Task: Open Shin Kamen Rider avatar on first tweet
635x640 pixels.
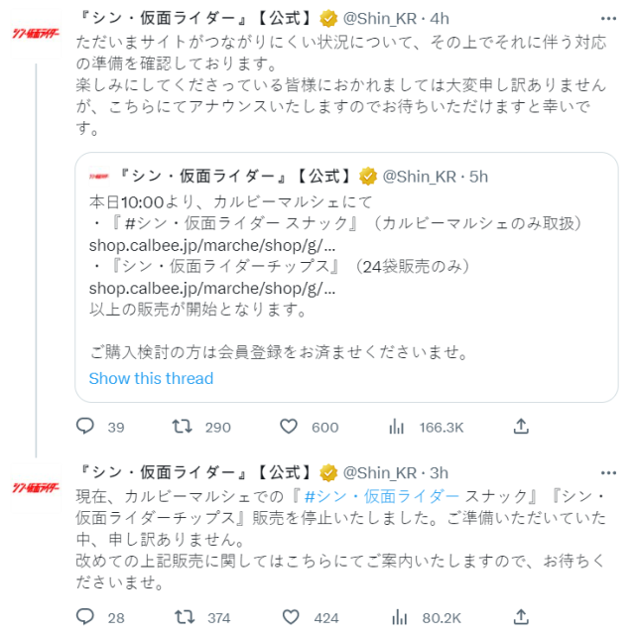Action: [36, 34]
